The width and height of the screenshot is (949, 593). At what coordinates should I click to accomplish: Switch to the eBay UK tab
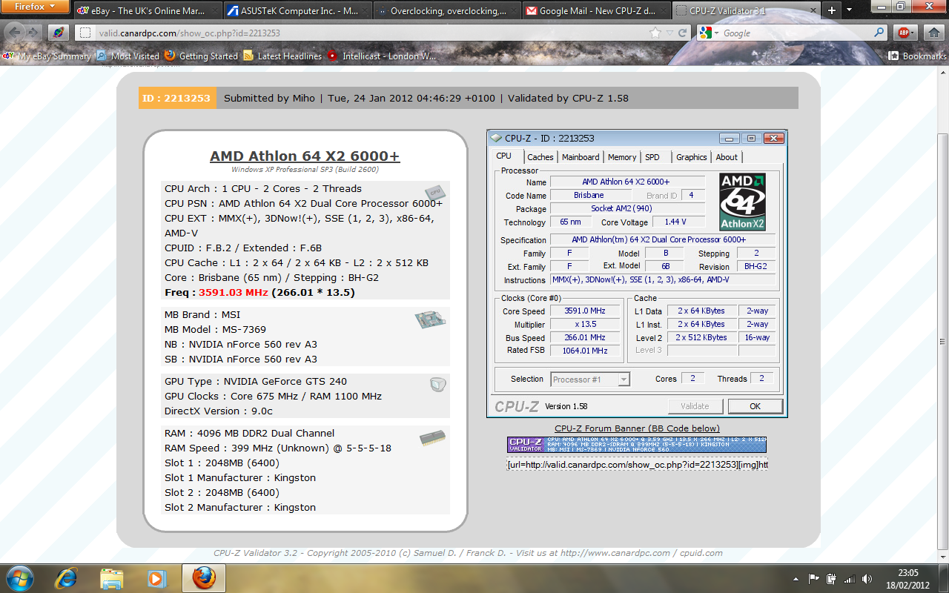pos(147,10)
